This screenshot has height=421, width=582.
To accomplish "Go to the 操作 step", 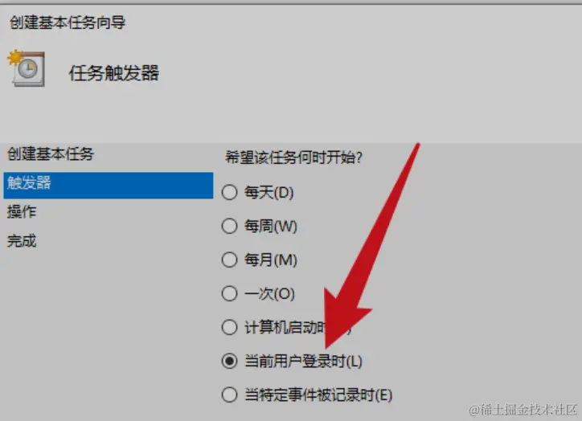I will [x=22, y=212].
